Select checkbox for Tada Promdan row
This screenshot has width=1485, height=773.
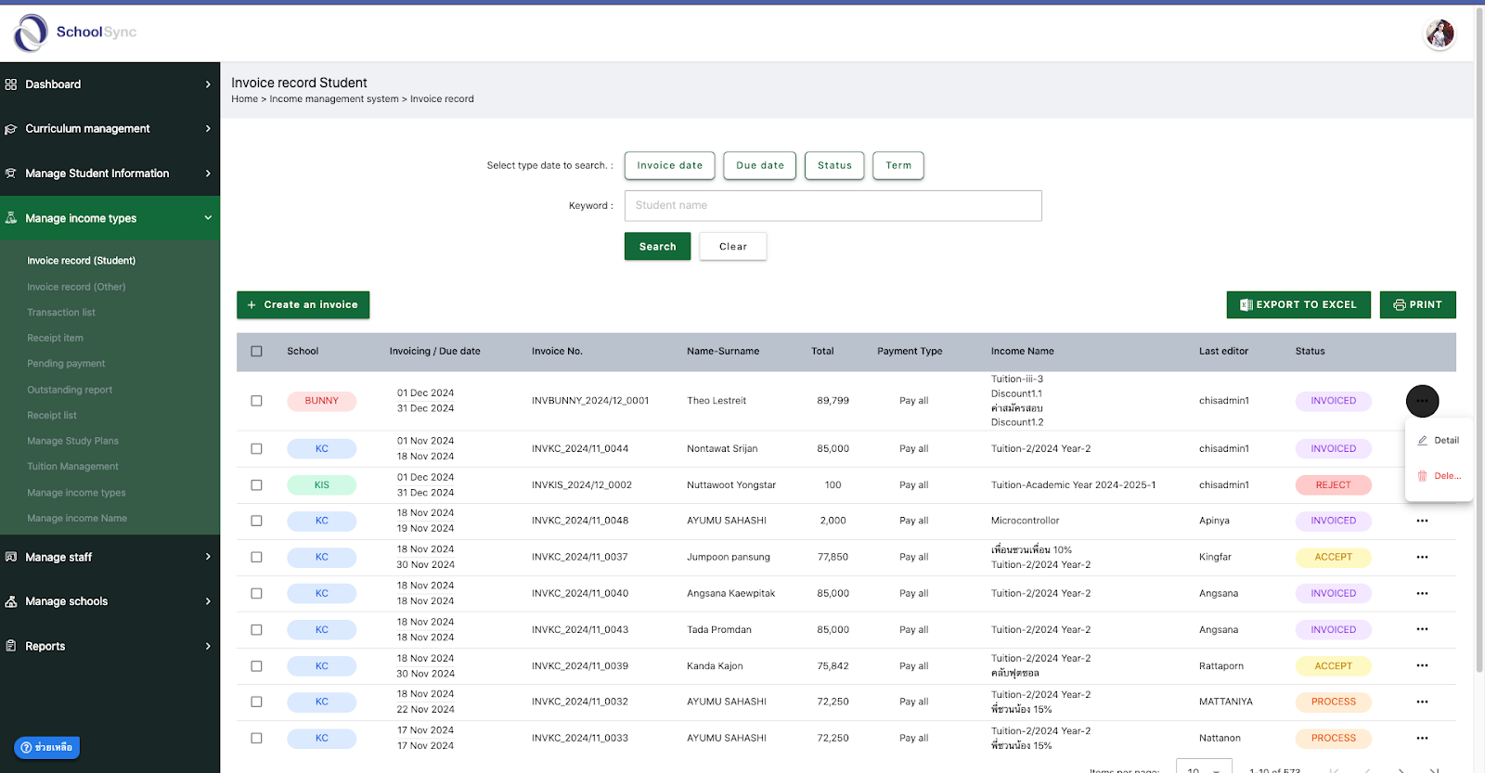click(256, 629)
